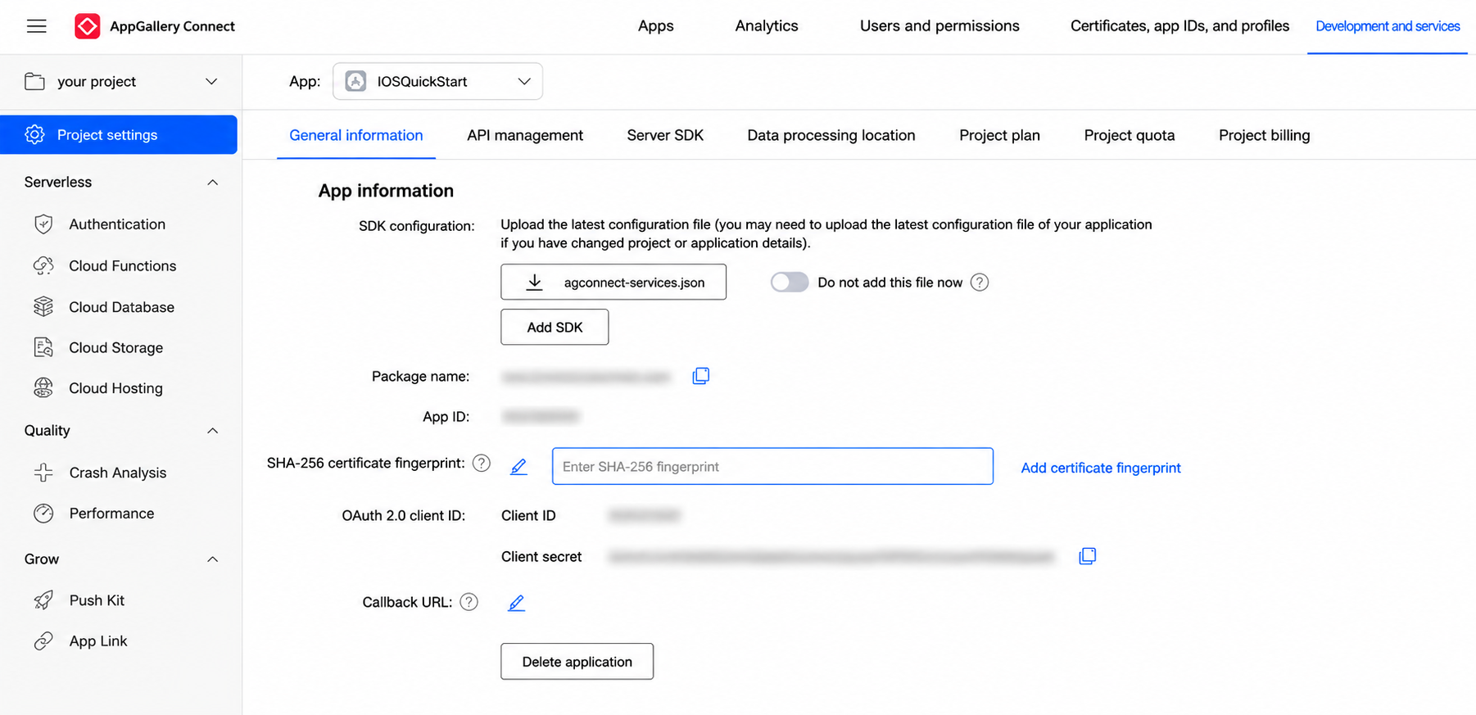1476x715 pixels.
Task: Edit the Callback URL
Action: 516,603
